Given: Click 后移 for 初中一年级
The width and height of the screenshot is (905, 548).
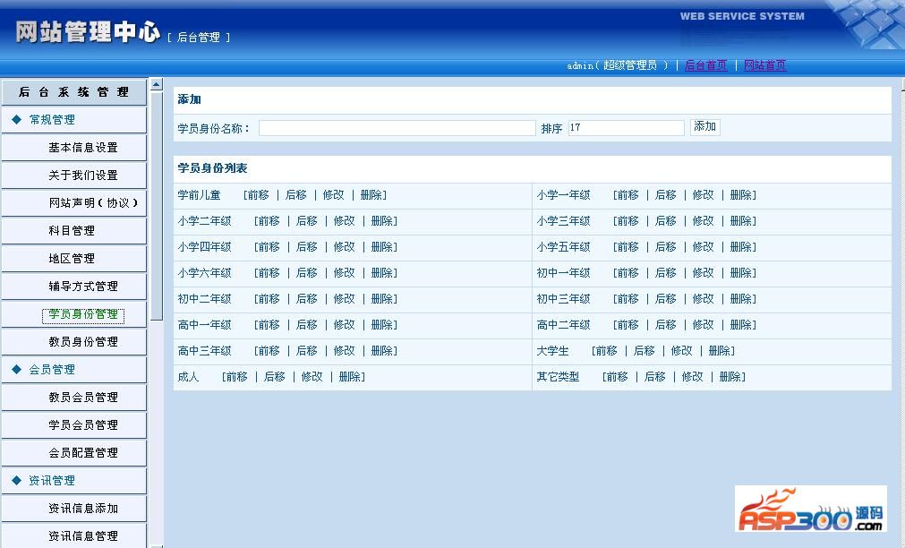Looking at the screenshot, I should coord(665,273).
